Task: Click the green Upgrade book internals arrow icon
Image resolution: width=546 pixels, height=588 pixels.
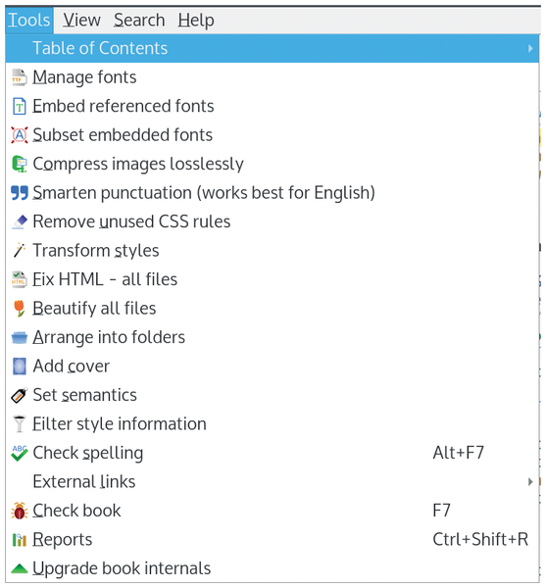Action: click(19, 568)
